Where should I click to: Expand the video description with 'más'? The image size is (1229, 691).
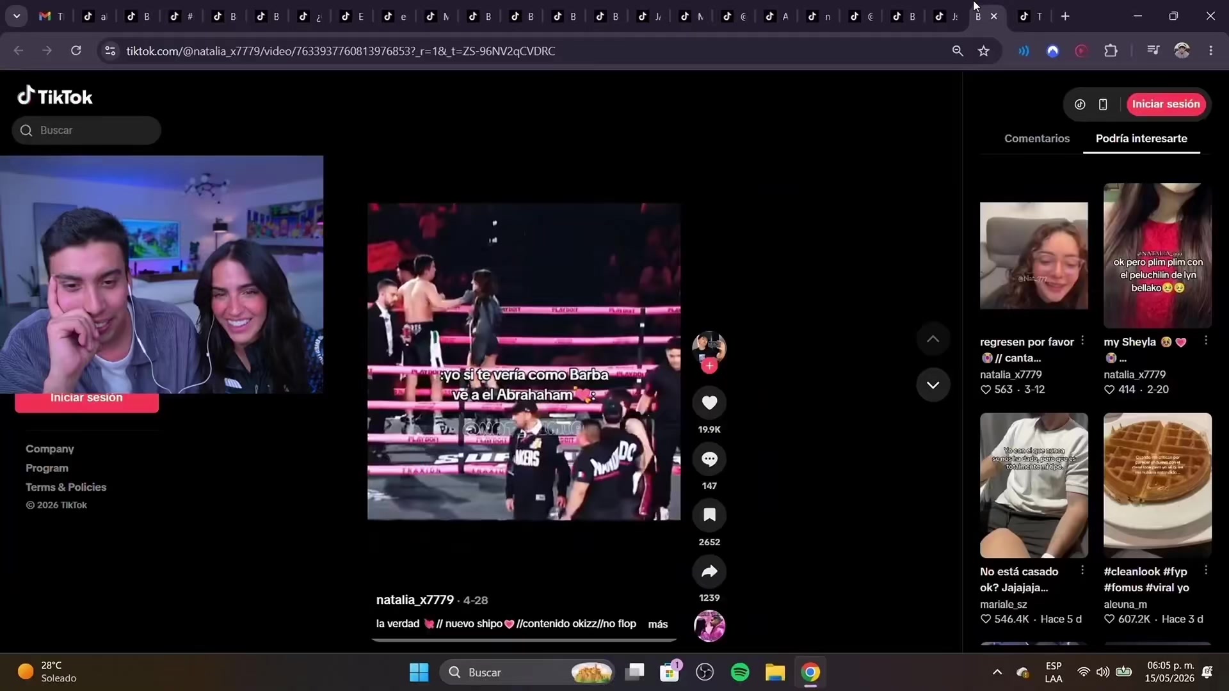pyautogui.click(x=658, y=624)
